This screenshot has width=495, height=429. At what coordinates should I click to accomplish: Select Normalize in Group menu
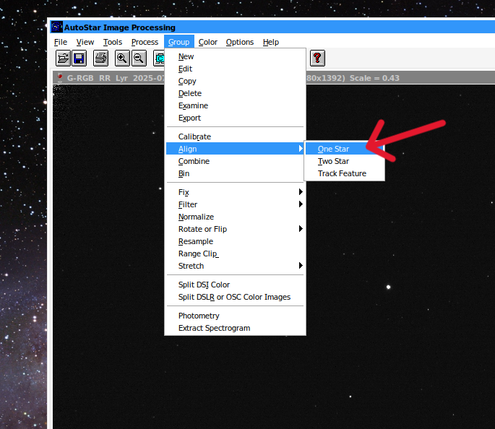tap(235, 217)
